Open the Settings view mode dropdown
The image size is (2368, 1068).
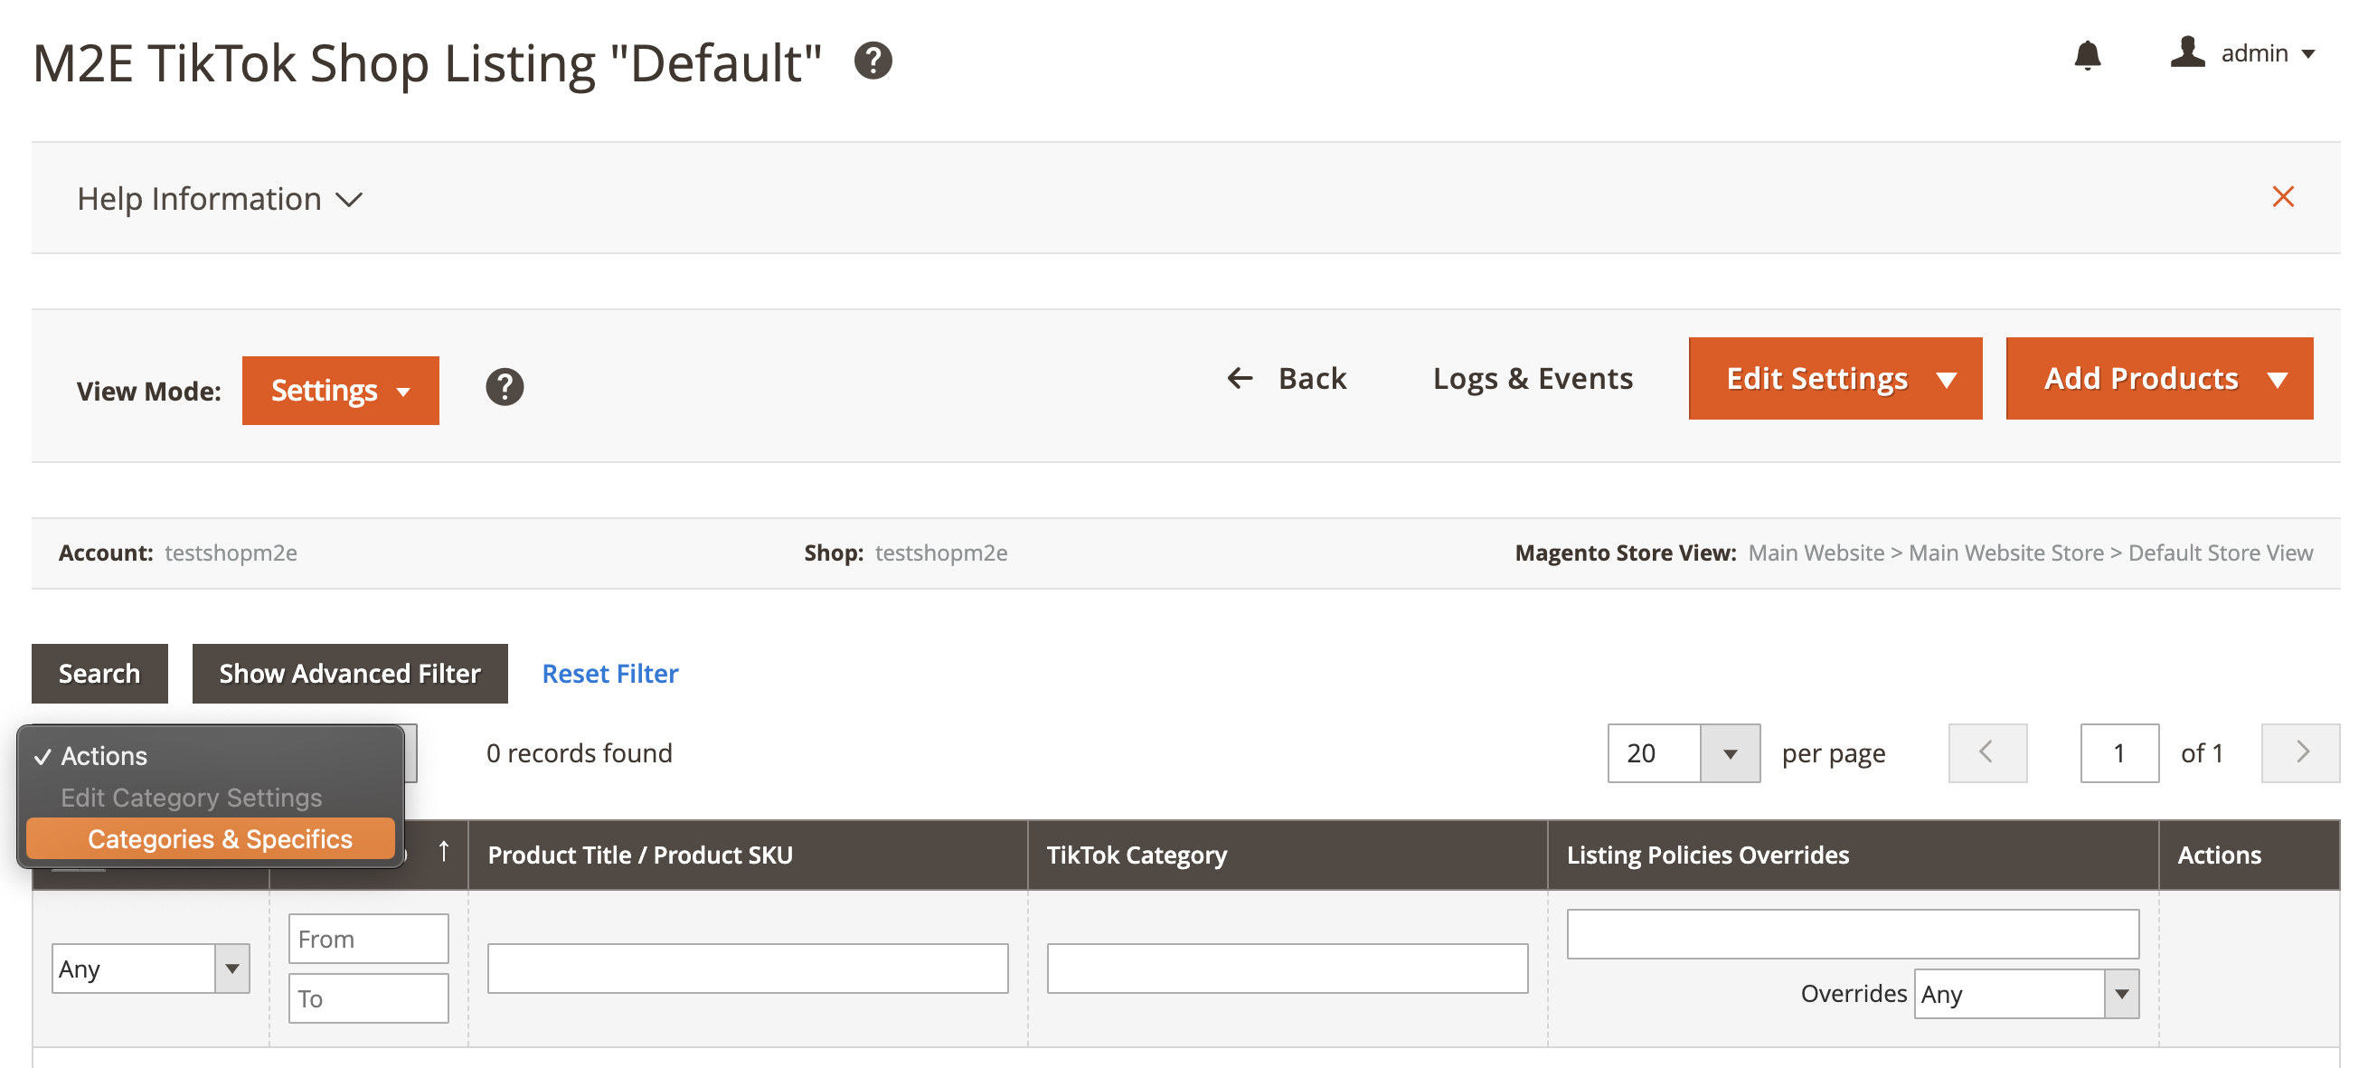[x=340, y=391]
